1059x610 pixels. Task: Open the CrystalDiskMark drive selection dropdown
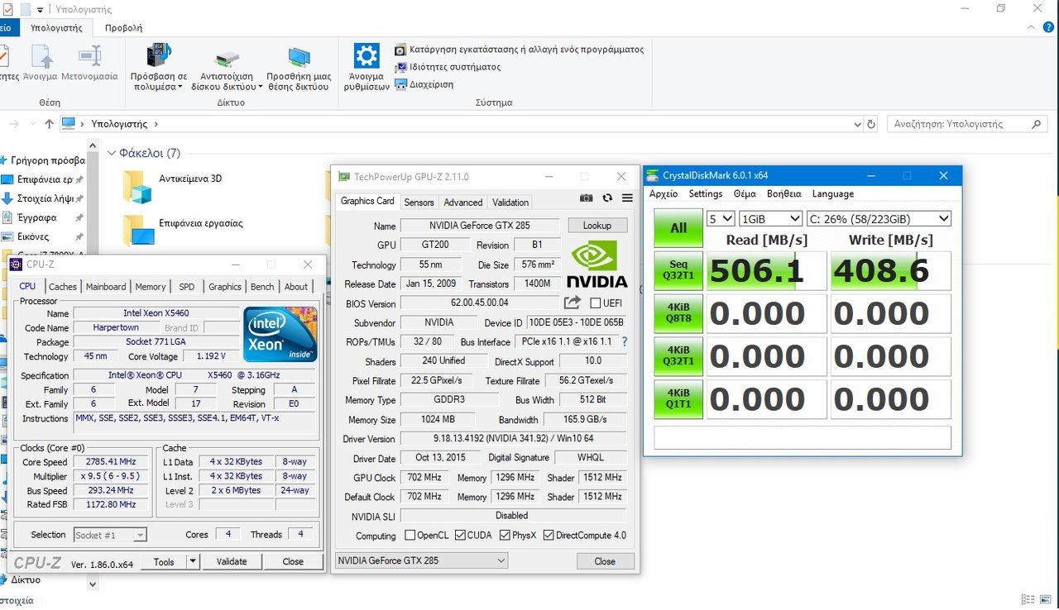click(x=880, y=219)
